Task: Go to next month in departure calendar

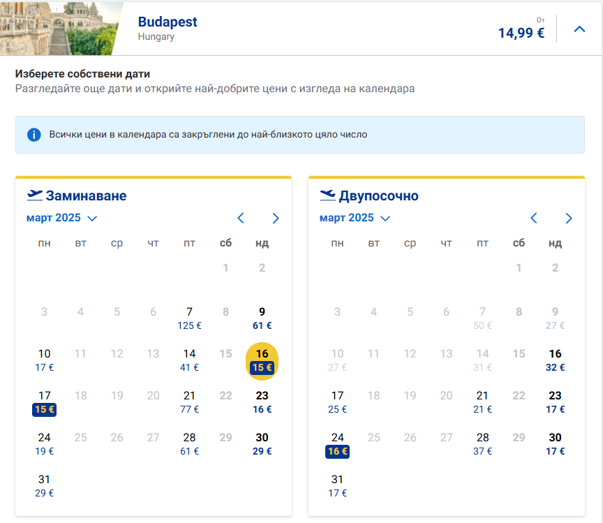Action: pyautogui.click(x=276, y=219)
